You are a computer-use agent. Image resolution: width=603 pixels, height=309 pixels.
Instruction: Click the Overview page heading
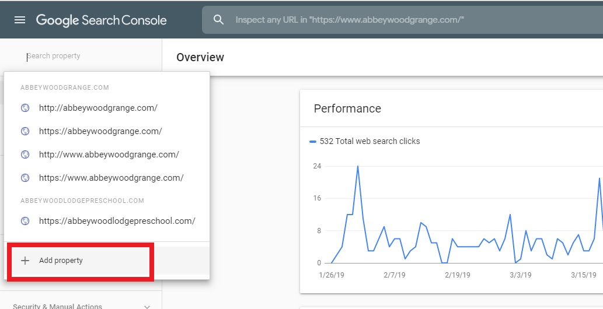200,57
